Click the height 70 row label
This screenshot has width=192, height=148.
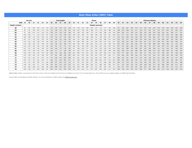[x=16, y=55]
